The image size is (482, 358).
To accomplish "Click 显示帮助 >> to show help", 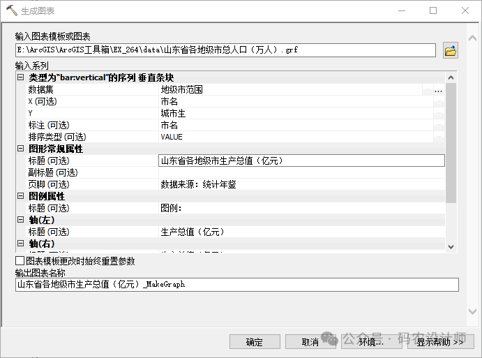I will pos(440,342).
